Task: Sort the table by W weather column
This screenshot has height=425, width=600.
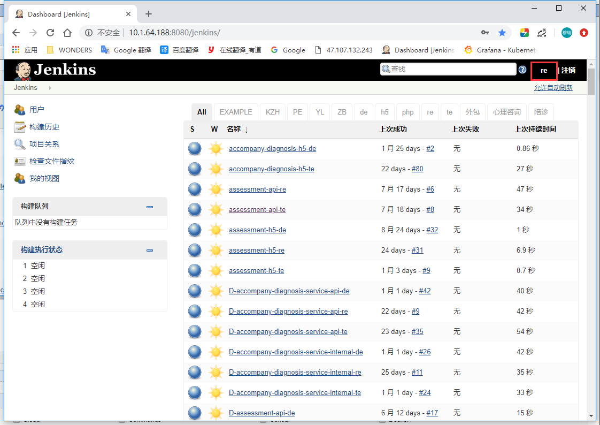Action: (214, 130)
